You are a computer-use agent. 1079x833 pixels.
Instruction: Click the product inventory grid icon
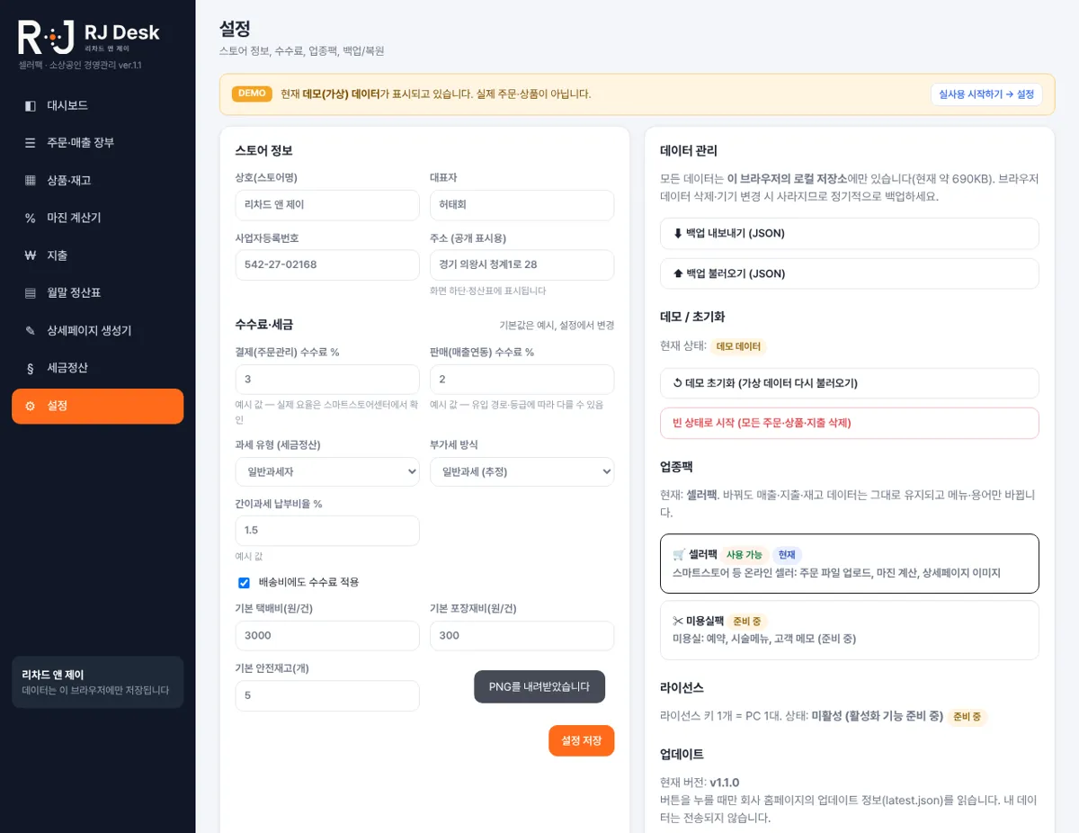pyautogui.click(x=31, y=180)
